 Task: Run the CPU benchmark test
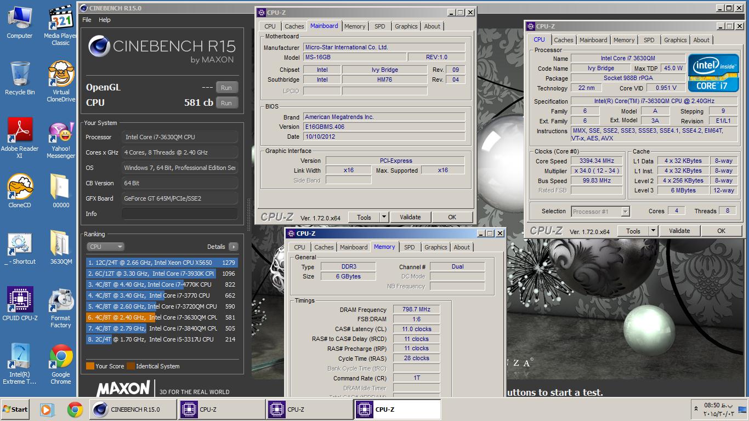point(226,103)
